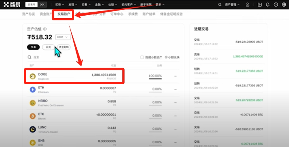Viewport: 289px width, 147px height.
Task: Click the -519.22176995 USDT transaction
Action: pyautogui.click(x=249, y=42)
